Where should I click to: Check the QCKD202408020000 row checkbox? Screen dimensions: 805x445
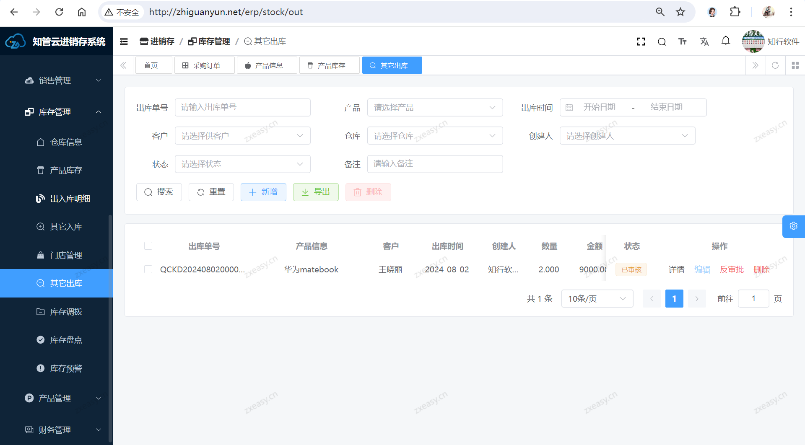[x=148, y=269]
